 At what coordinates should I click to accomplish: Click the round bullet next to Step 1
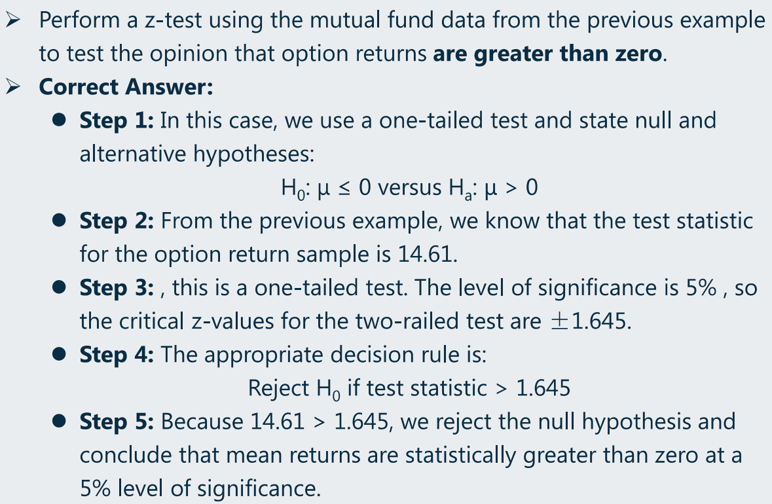click(x=59, y=120)
